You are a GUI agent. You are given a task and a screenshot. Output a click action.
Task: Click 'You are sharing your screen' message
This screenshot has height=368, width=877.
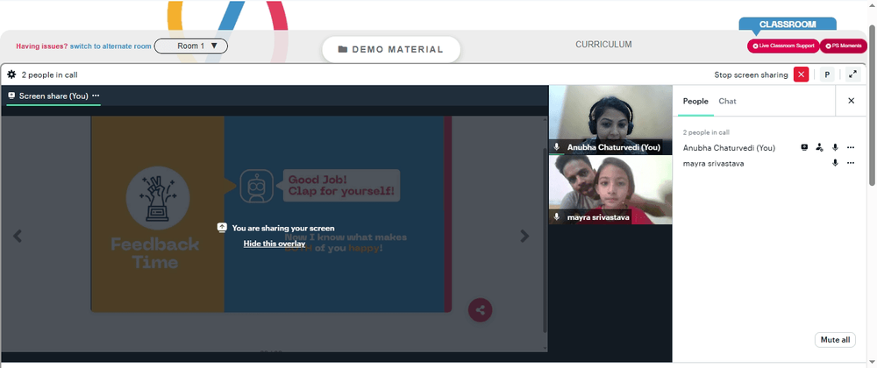283,228
